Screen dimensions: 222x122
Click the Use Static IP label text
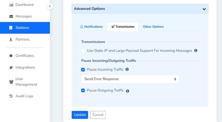(139, 51)
